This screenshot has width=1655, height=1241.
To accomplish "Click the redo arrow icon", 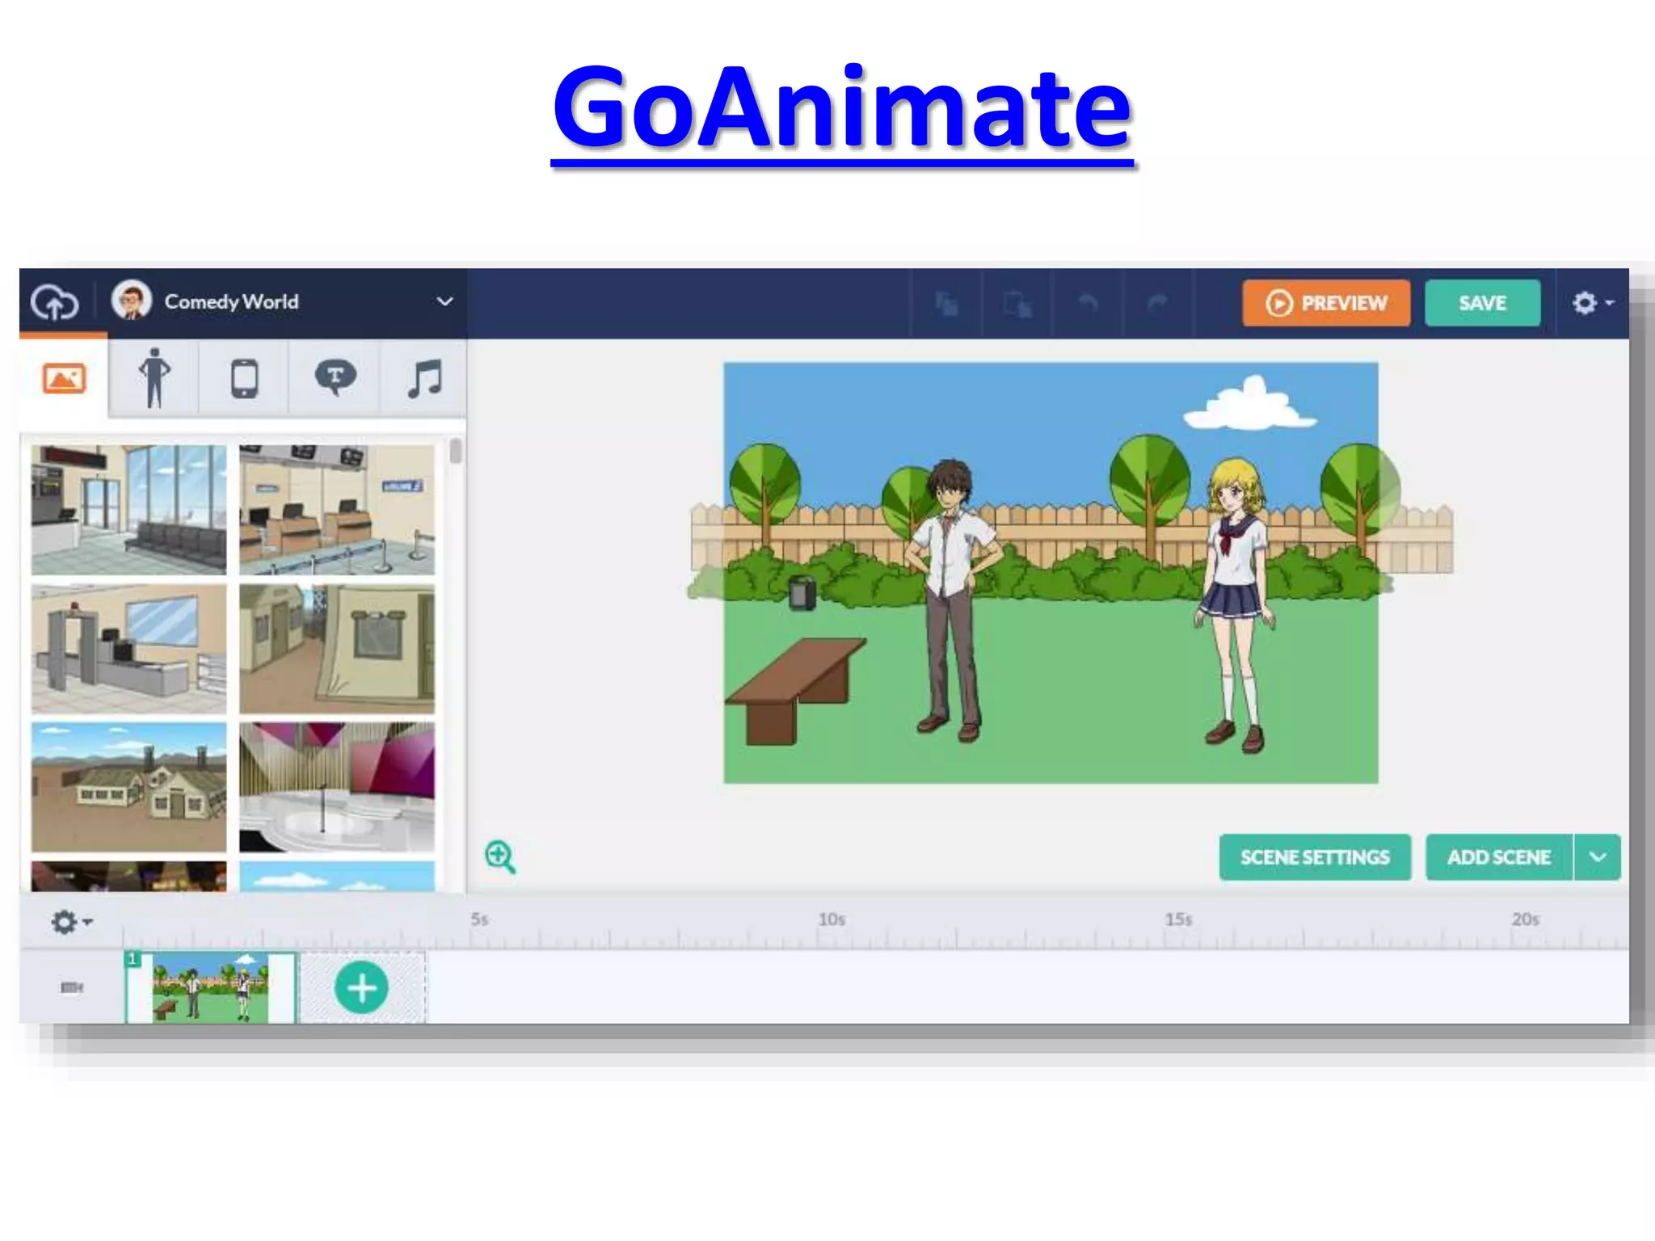I will pos(1157,304).
